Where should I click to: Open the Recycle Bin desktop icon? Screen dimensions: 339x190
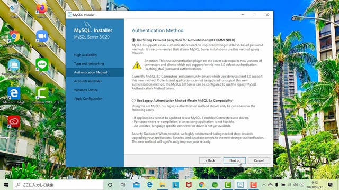click(x=13, y=11)
